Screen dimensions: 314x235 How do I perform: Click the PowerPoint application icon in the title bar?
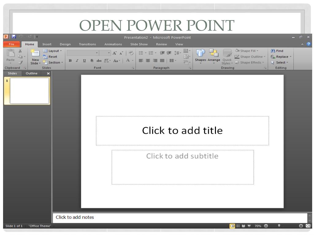6,37
